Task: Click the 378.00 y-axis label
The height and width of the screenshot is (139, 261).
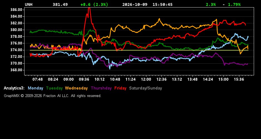Action: [x=16, y=36]
